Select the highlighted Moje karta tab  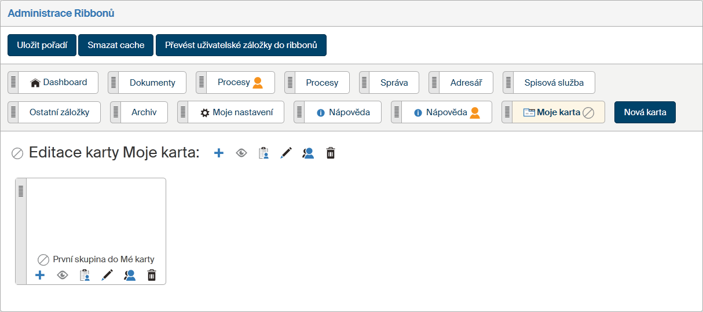pyautogui.click(x=558, y=112)
